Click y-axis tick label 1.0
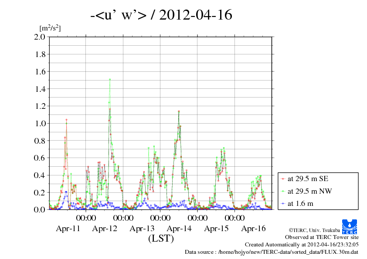This screenshot has width=367, height=259. (x=40, y=124)
